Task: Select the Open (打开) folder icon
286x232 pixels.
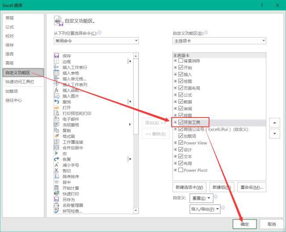Action: 57,107
